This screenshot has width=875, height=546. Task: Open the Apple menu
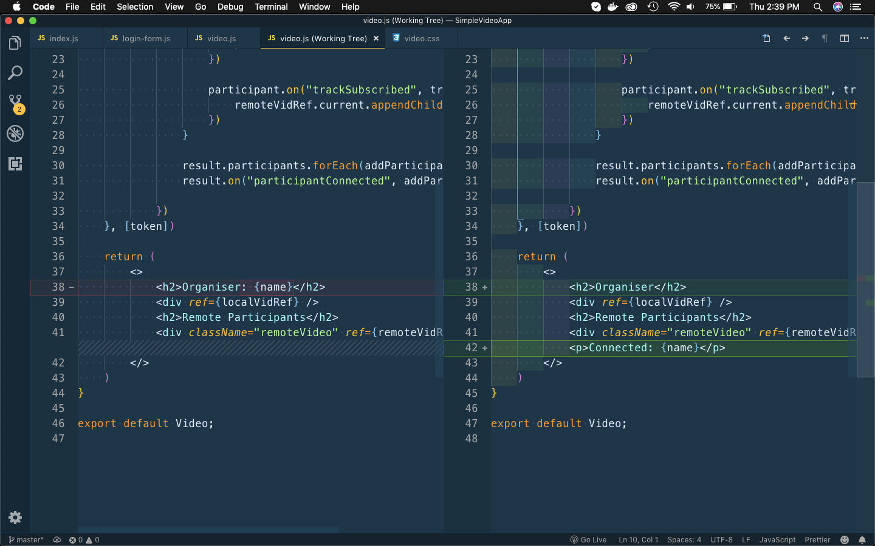16,7
